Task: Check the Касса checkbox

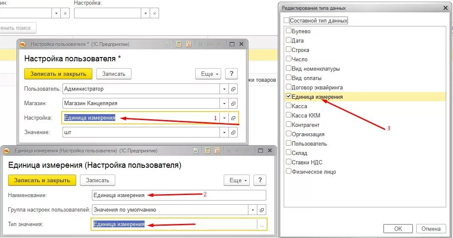Action: [x=288, y=105]
